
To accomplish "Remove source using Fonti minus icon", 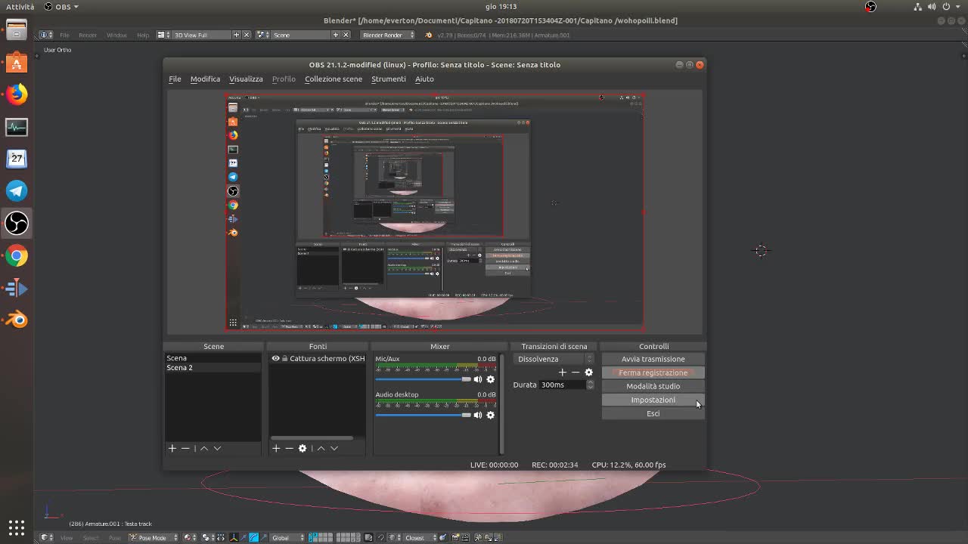I will (289, 448).
